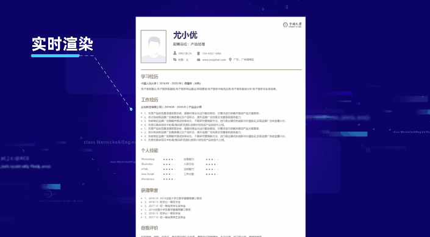The height and width of the screenshot is (237, 430).
Task: Adjust the Wordpress skill rating dots
Action: [169, 179]
